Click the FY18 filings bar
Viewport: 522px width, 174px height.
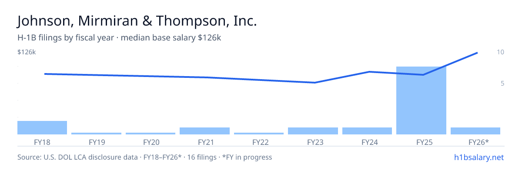click(42, 127)
